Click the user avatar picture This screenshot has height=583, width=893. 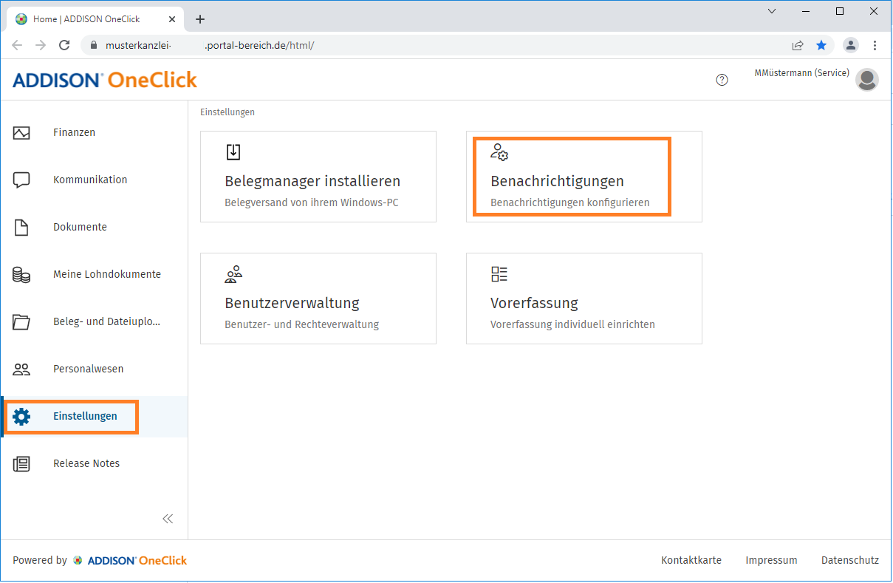point(866,80)
